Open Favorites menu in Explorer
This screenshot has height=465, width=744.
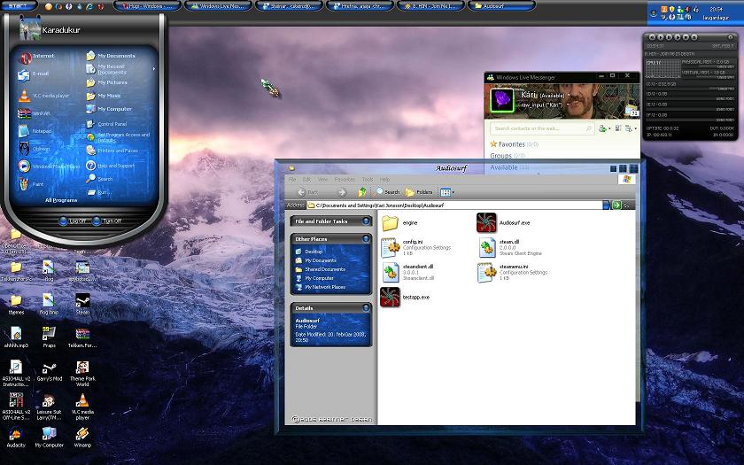pos(345,180)
